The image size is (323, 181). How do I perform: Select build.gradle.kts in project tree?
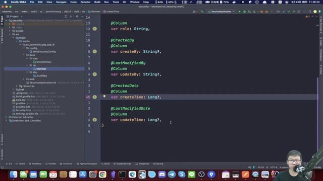click(24, 97)
